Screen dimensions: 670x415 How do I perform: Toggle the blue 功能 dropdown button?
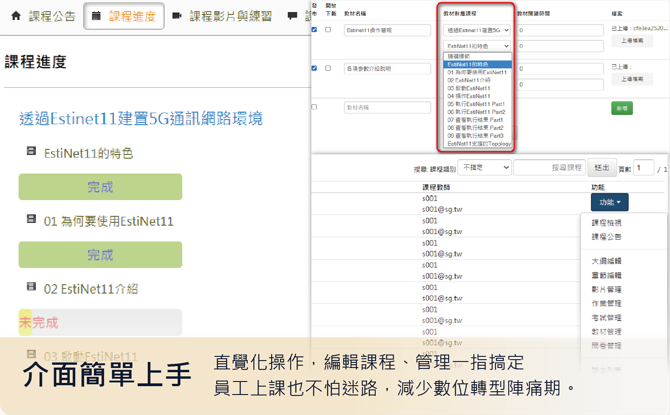click(610, 202)
